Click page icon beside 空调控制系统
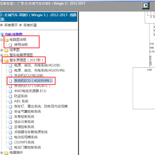Image resolution: width=155 pixels, height=155 pixels. click(x=11, y=127)
